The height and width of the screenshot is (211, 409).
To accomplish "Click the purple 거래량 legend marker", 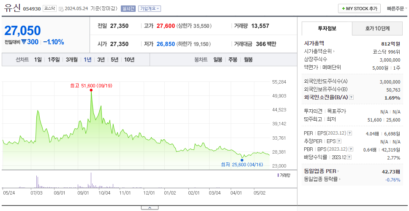I will click(278, 175).
